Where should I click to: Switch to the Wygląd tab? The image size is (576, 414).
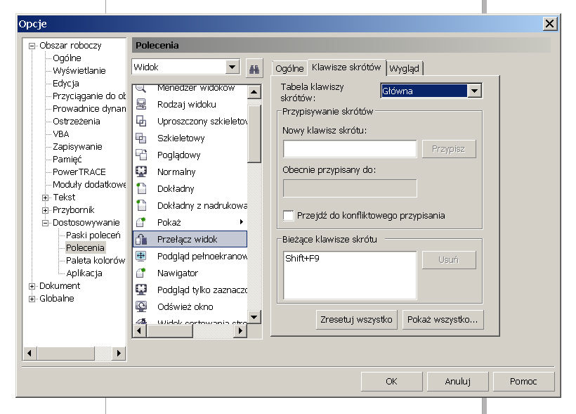pos(405,69)
